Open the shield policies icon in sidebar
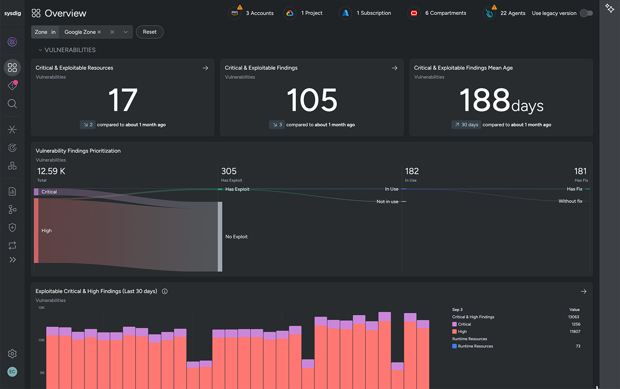This screenshot has width=620, height=389. [x=12, y=227]
